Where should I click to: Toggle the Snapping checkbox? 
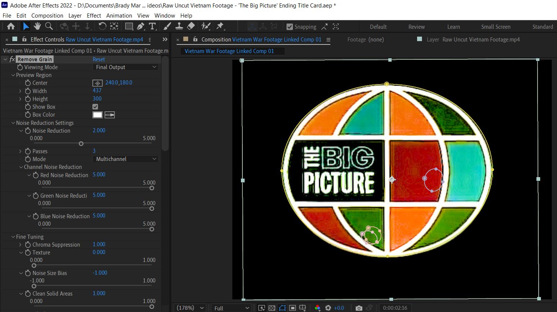[x=290, y=27]
